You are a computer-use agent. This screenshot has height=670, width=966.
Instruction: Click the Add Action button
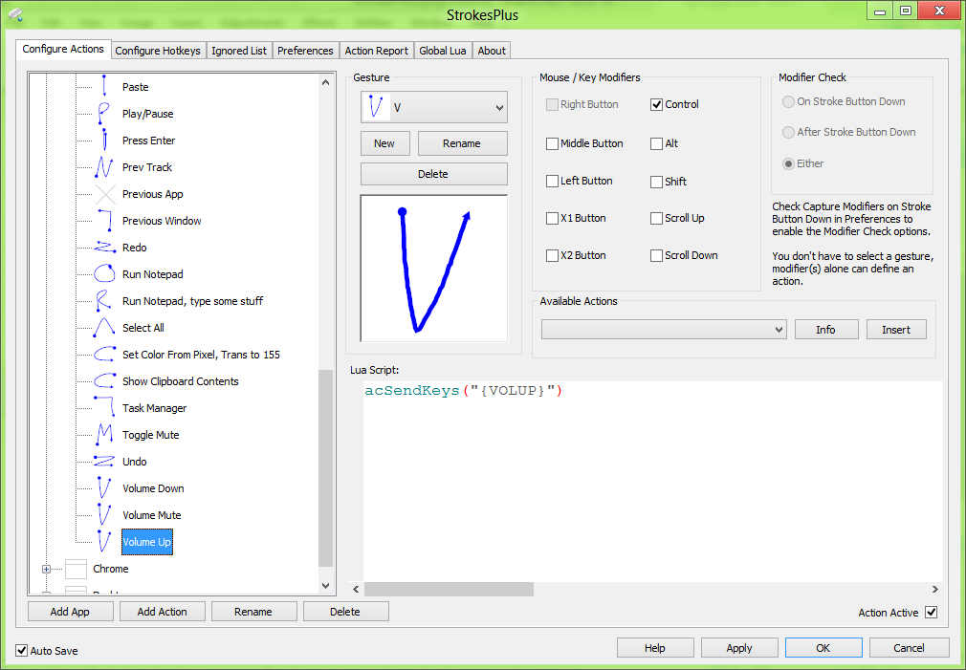coord(162,612)
